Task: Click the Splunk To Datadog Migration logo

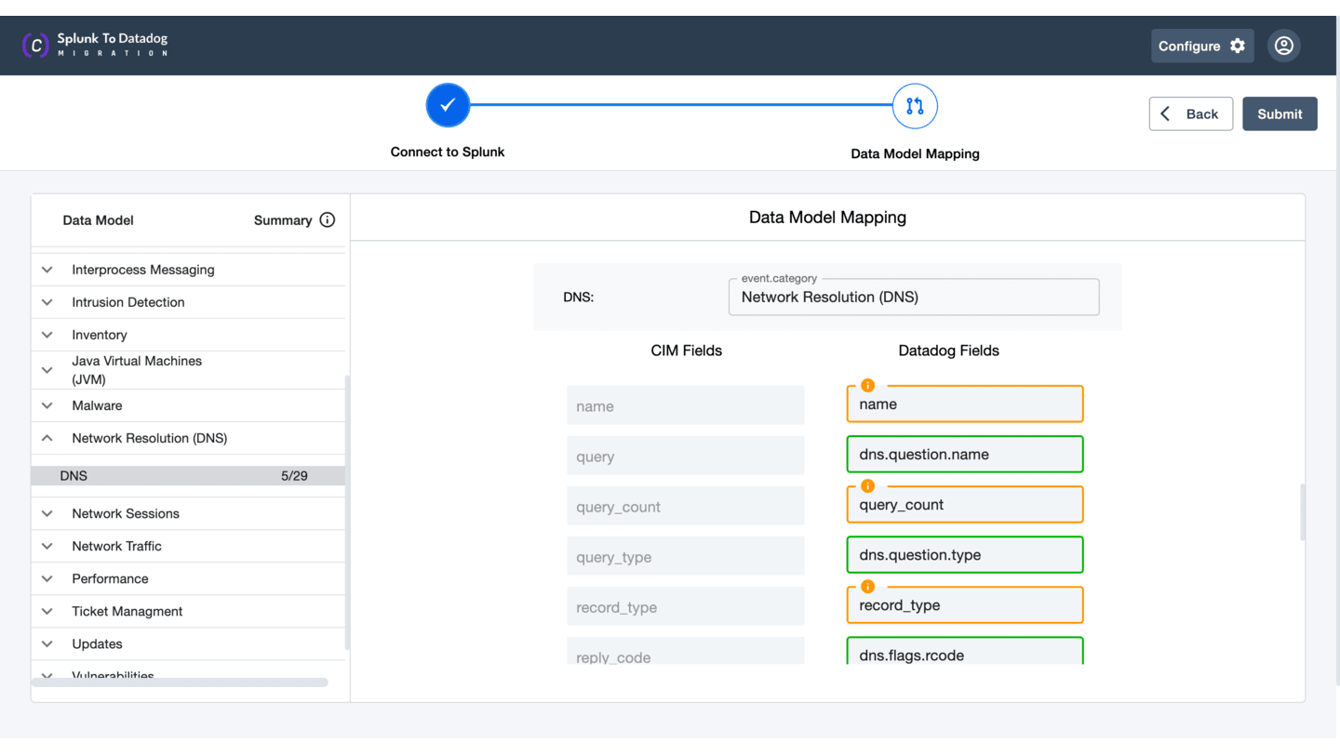Action: [x=95, y=45]
